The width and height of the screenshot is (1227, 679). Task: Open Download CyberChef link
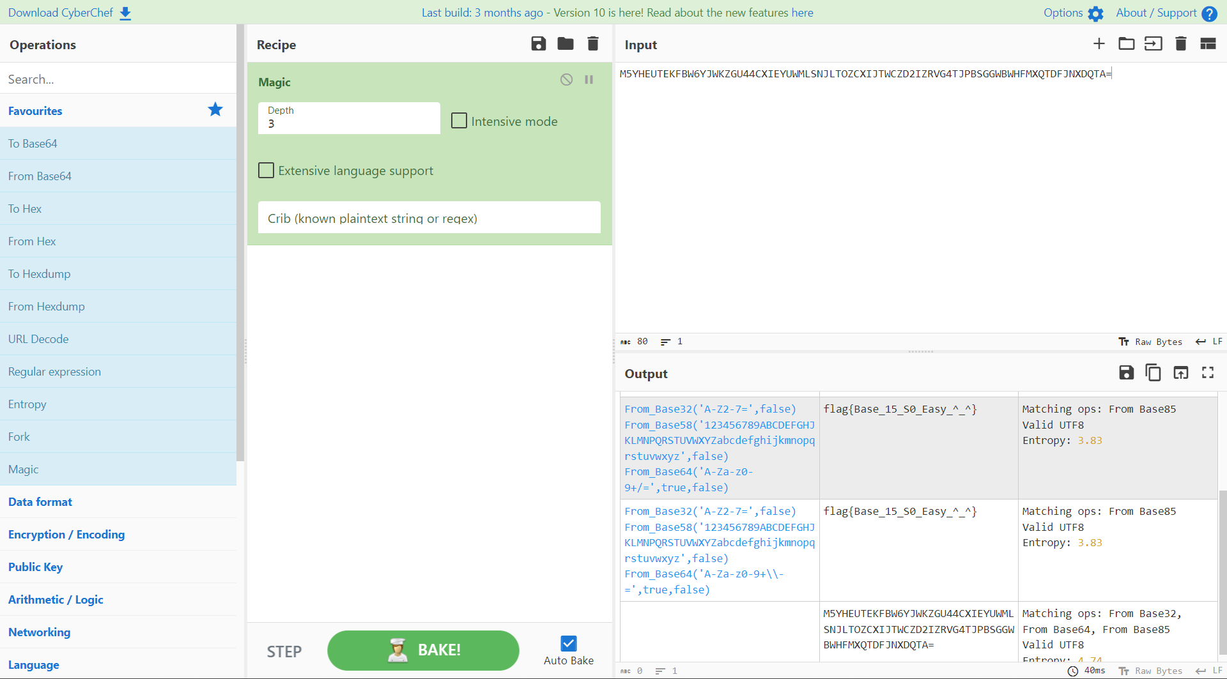(x=69, y=13)
